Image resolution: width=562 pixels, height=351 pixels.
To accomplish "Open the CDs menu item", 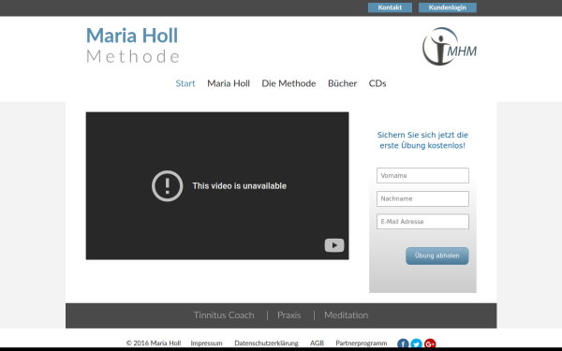I will click(377, 83).
